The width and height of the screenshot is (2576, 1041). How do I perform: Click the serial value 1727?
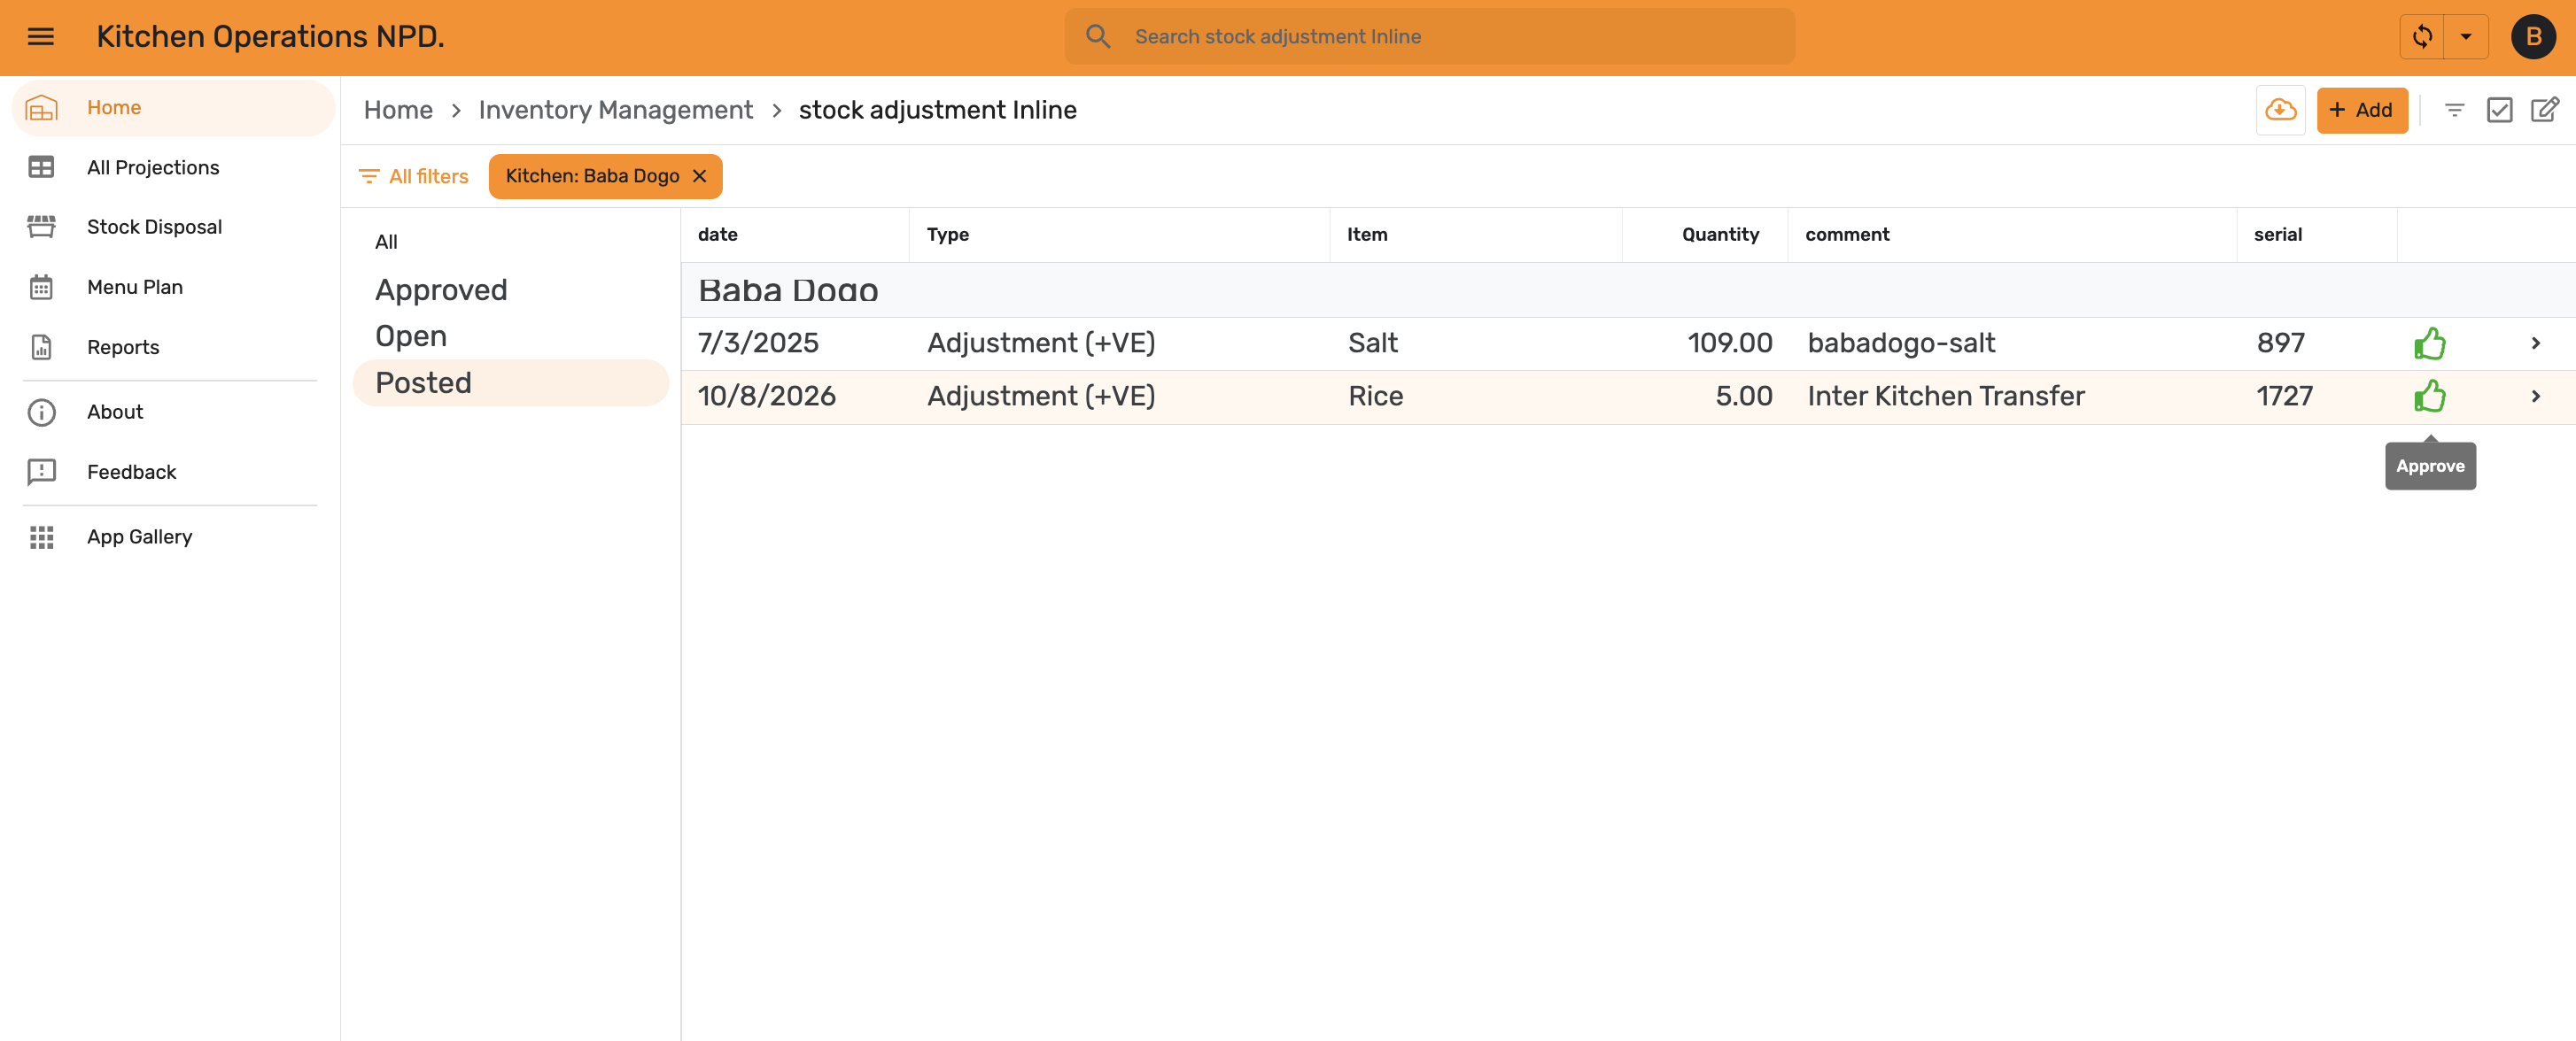click(x=2284, y=397)
